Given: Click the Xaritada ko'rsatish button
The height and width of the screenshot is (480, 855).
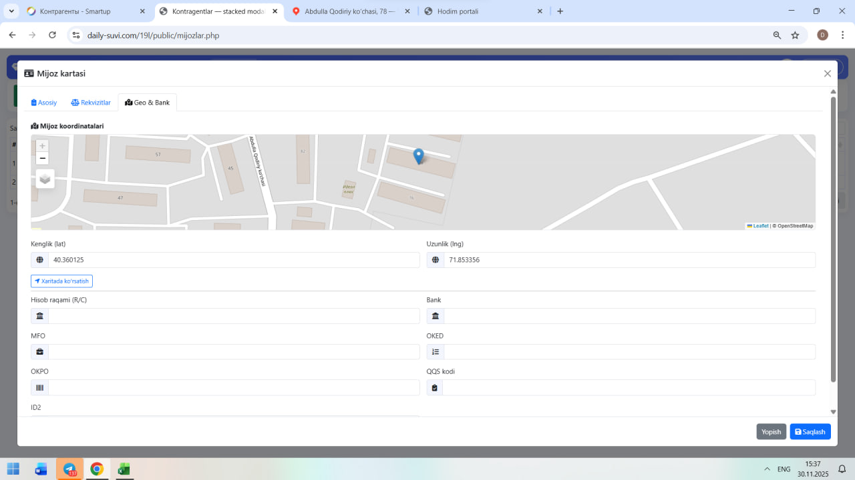Looking at the screenshot, I should pyautogui.click(x=61, y=281).
